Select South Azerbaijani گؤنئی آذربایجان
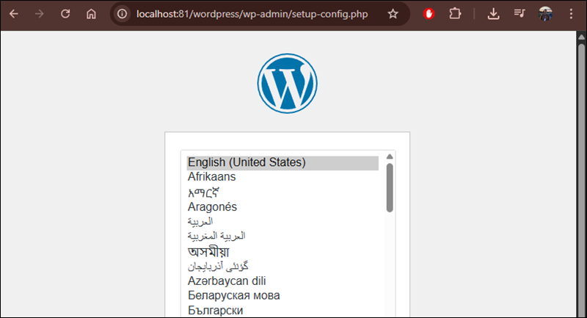This screenshot has height=318, width=587. [x=282, y=267]
